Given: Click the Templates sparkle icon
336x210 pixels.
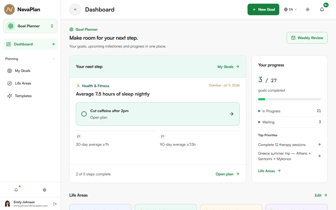Looking at the screenshot, I should click(x=10, y=96).
